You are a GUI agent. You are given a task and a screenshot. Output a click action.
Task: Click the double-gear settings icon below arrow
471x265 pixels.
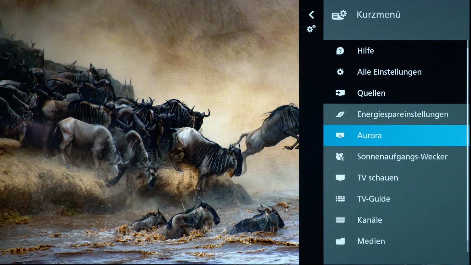(x=311, y=29)
